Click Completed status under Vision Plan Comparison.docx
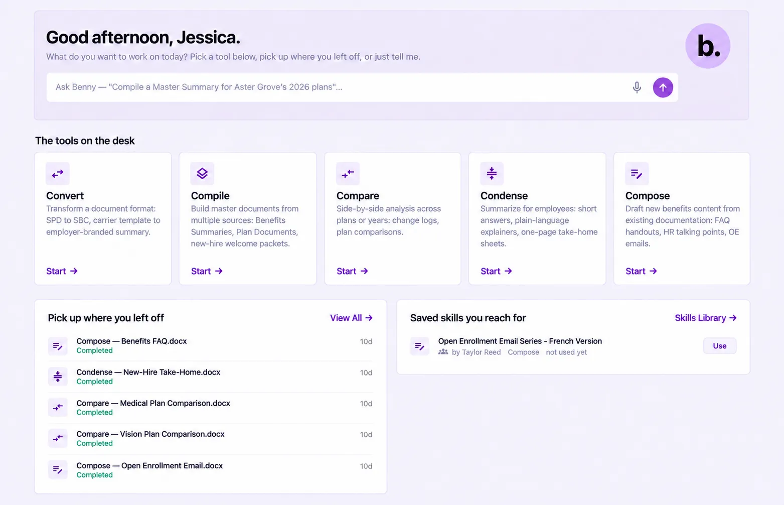Image resolution: width=784 pixels, height=505 pixels. pos(94,443)
